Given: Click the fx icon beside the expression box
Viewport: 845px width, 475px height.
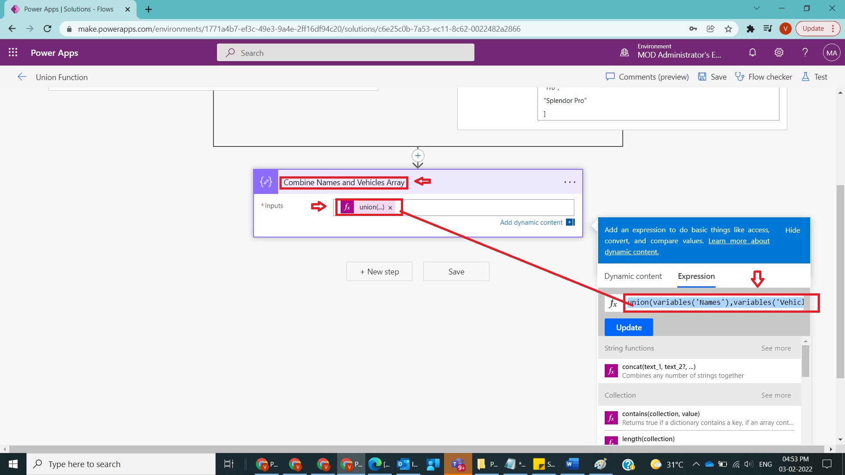Looking at the screenshot, I should [614, 303].
